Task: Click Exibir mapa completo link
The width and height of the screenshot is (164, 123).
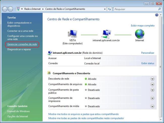Action: [143, 26]
